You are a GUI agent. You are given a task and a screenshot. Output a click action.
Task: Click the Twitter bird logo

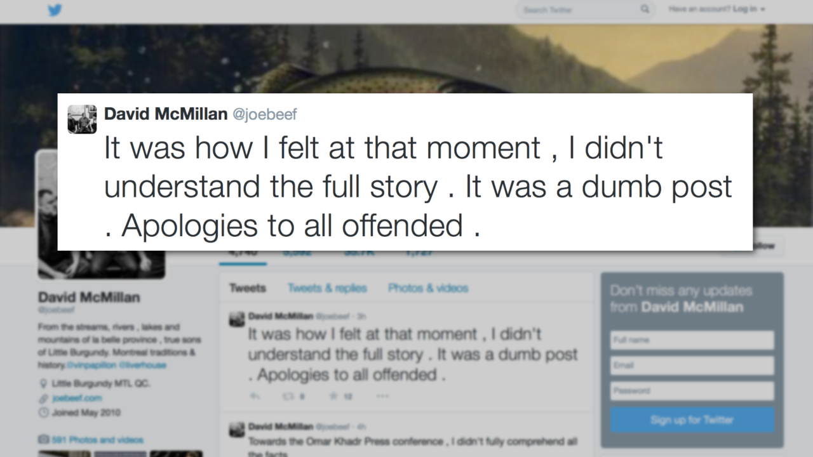click(x=55, y=10)
